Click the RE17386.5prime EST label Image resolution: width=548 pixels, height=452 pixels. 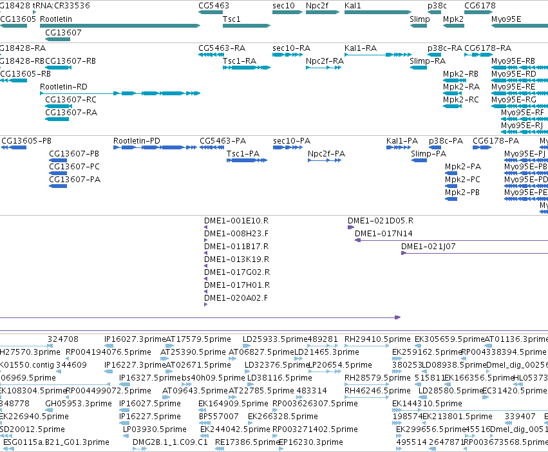click(x=247, y=442)
